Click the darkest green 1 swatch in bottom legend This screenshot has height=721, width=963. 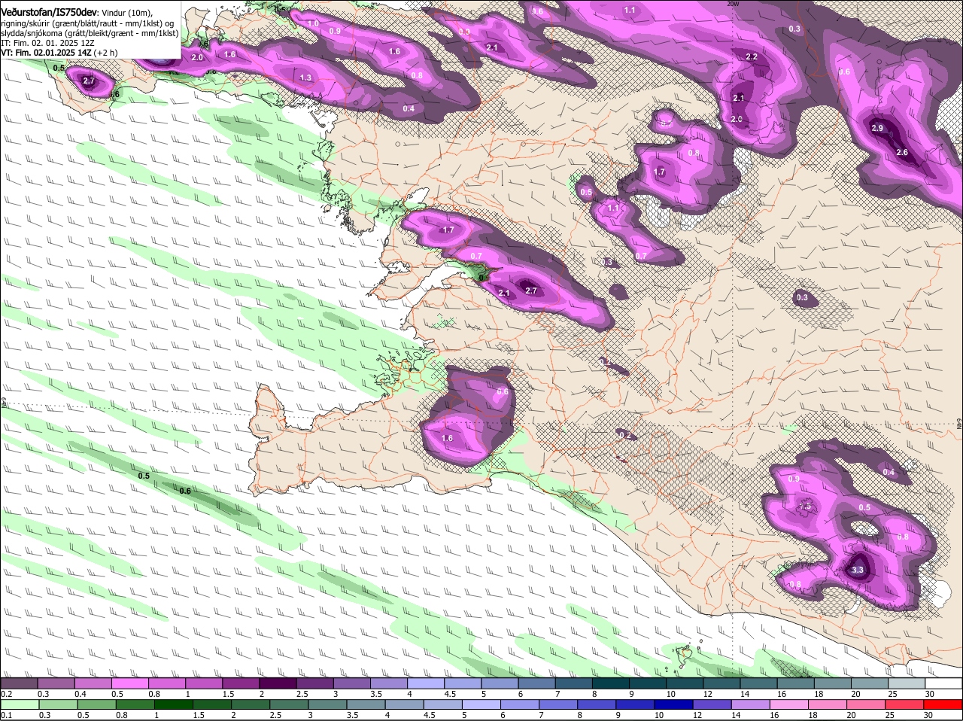(x=173, y=704)
